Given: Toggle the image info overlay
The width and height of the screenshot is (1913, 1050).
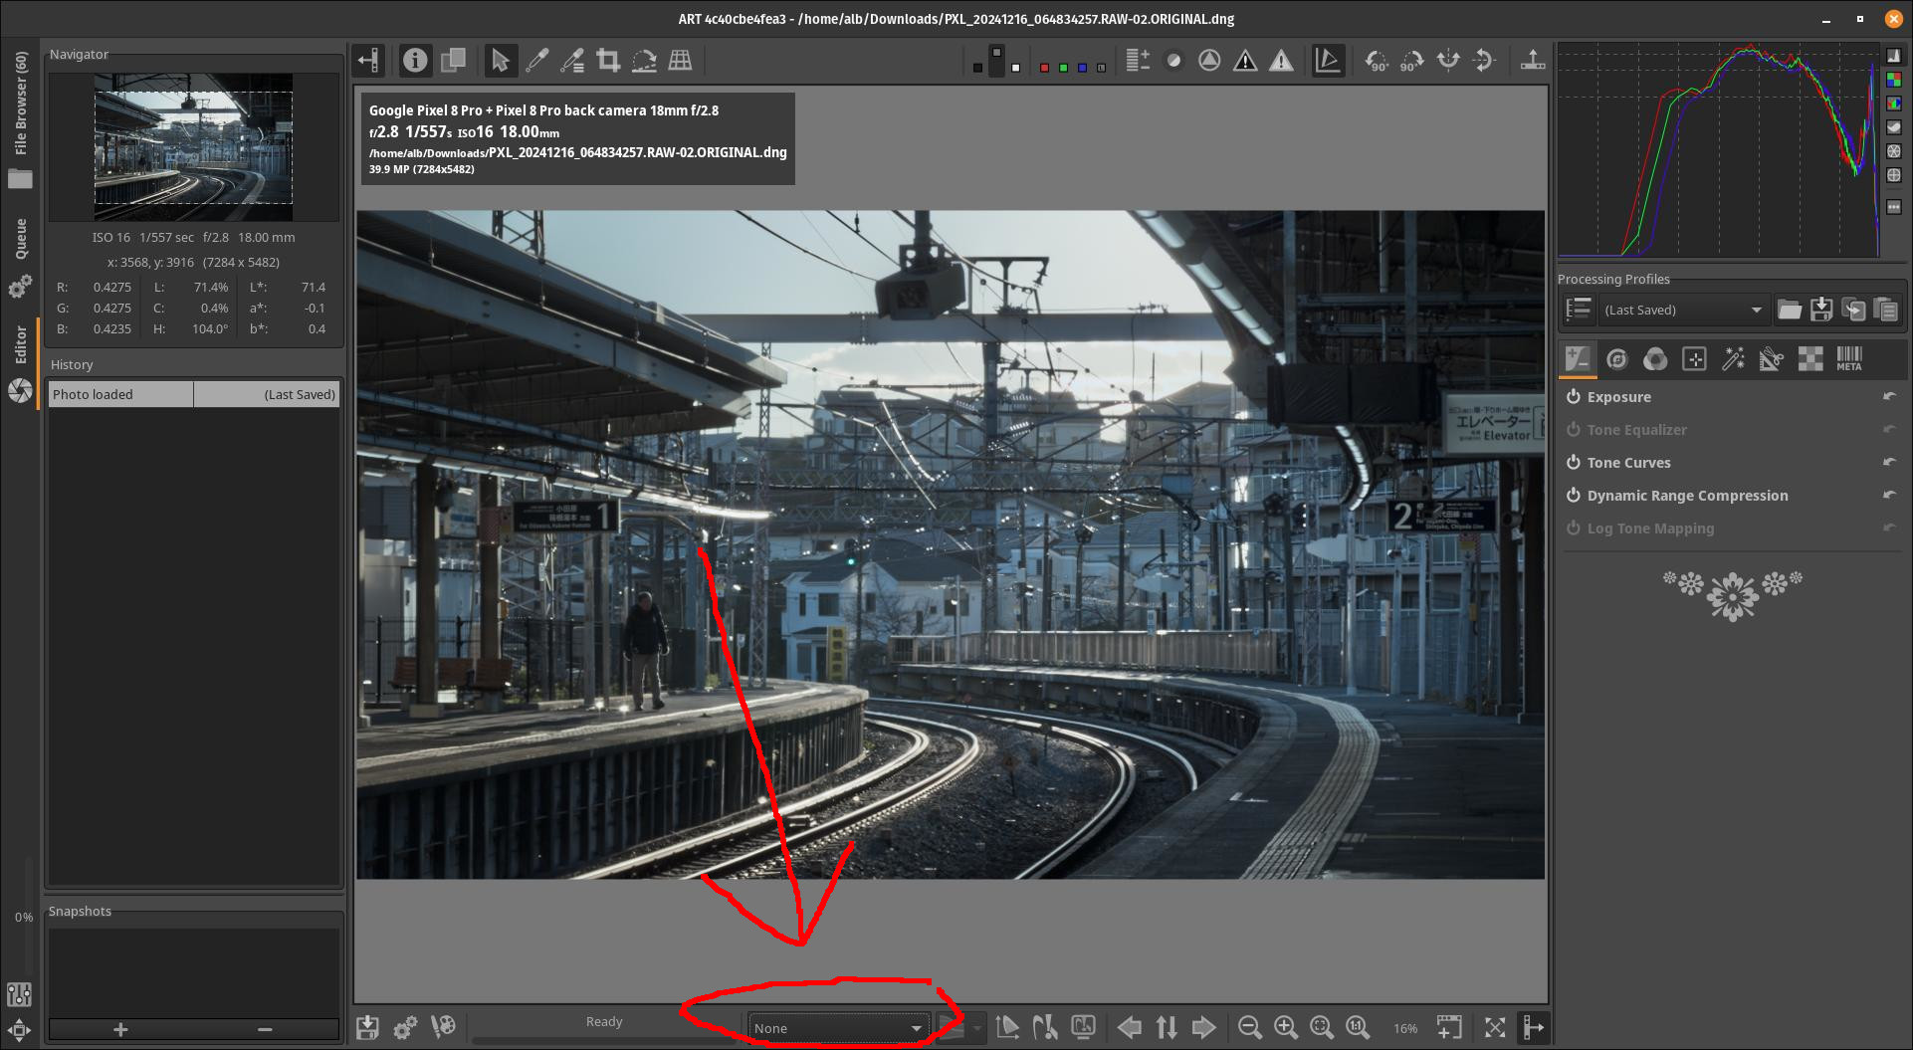Looking at the screenshot, I should click(415, 61).
